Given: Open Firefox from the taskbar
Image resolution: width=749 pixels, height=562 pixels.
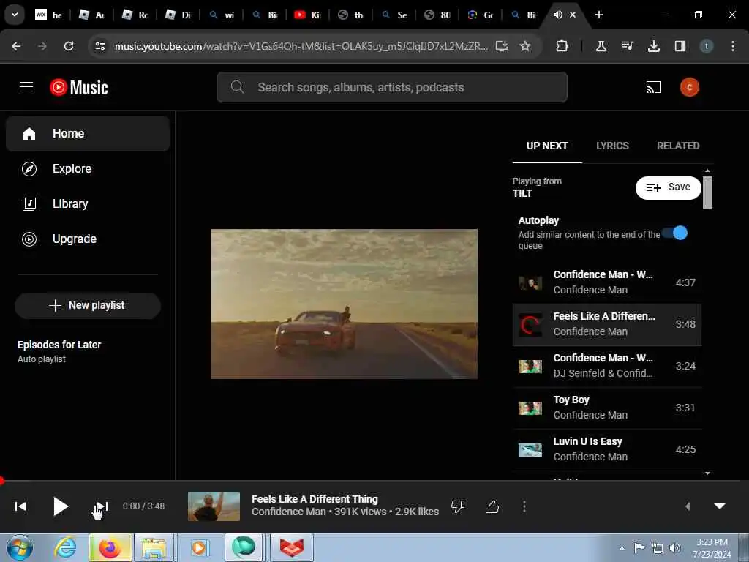Looking at the screenshot, I should (x=110, y=547).
